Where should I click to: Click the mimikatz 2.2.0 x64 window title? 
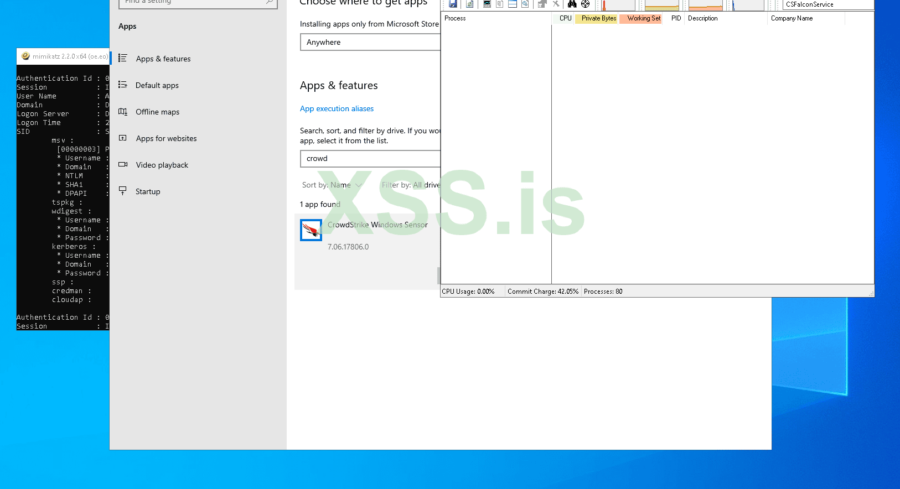[x=70, y=56]
